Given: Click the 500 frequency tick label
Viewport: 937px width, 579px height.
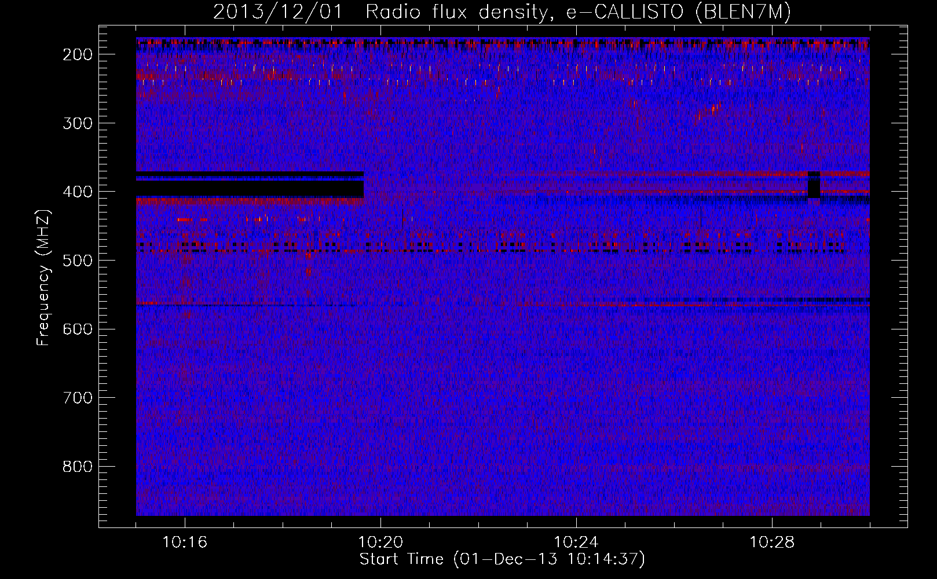Looking at the screenshot, I should click(77, 260).
